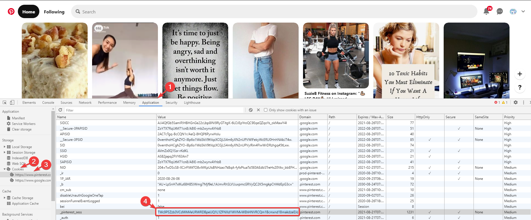This screenshot has height=220, width=531.
Task: Click the delete selected cookie X icon
Action: pos(258,110)
